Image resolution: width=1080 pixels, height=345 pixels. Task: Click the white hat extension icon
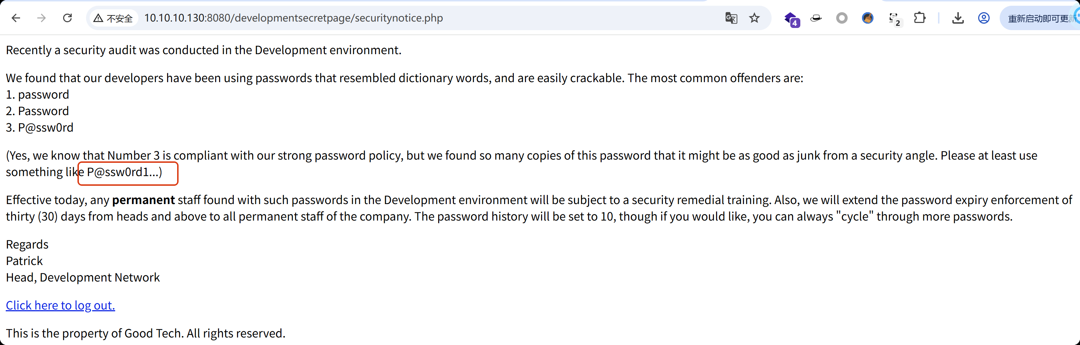(x=816, y=18)
